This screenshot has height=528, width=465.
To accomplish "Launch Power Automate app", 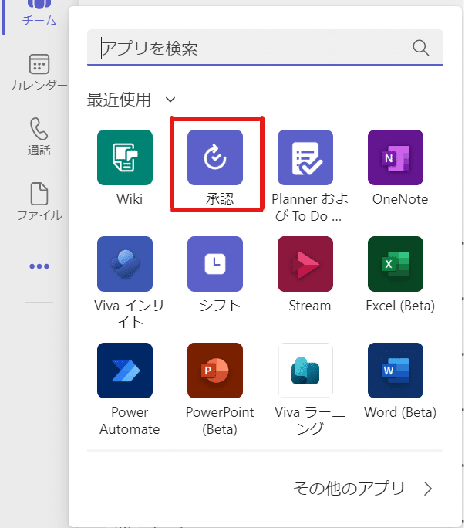I will (x=125, y=371).
